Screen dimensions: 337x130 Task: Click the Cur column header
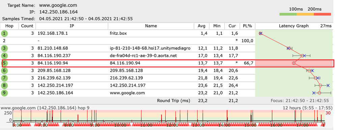pyautogui.click(x=232, y=26)
